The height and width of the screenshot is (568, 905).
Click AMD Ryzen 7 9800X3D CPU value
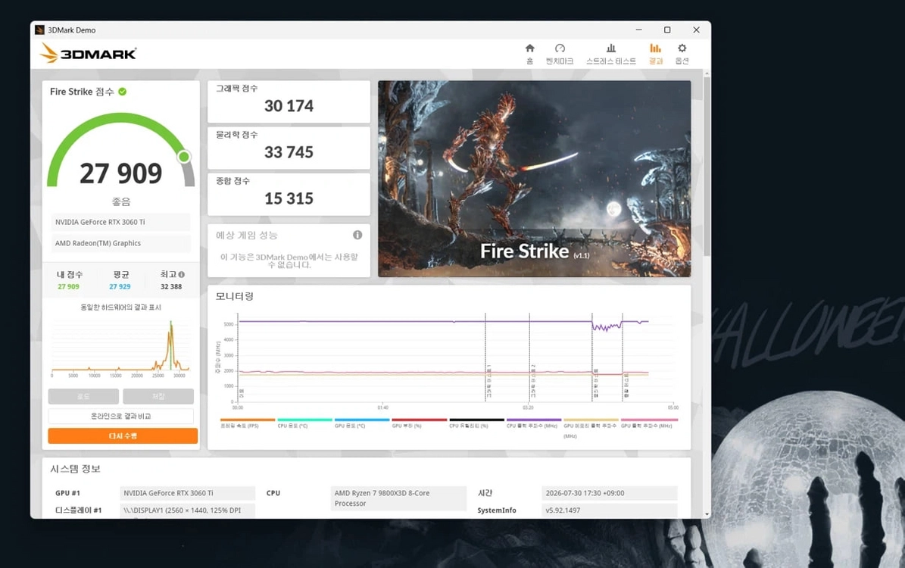pos(398,498)
